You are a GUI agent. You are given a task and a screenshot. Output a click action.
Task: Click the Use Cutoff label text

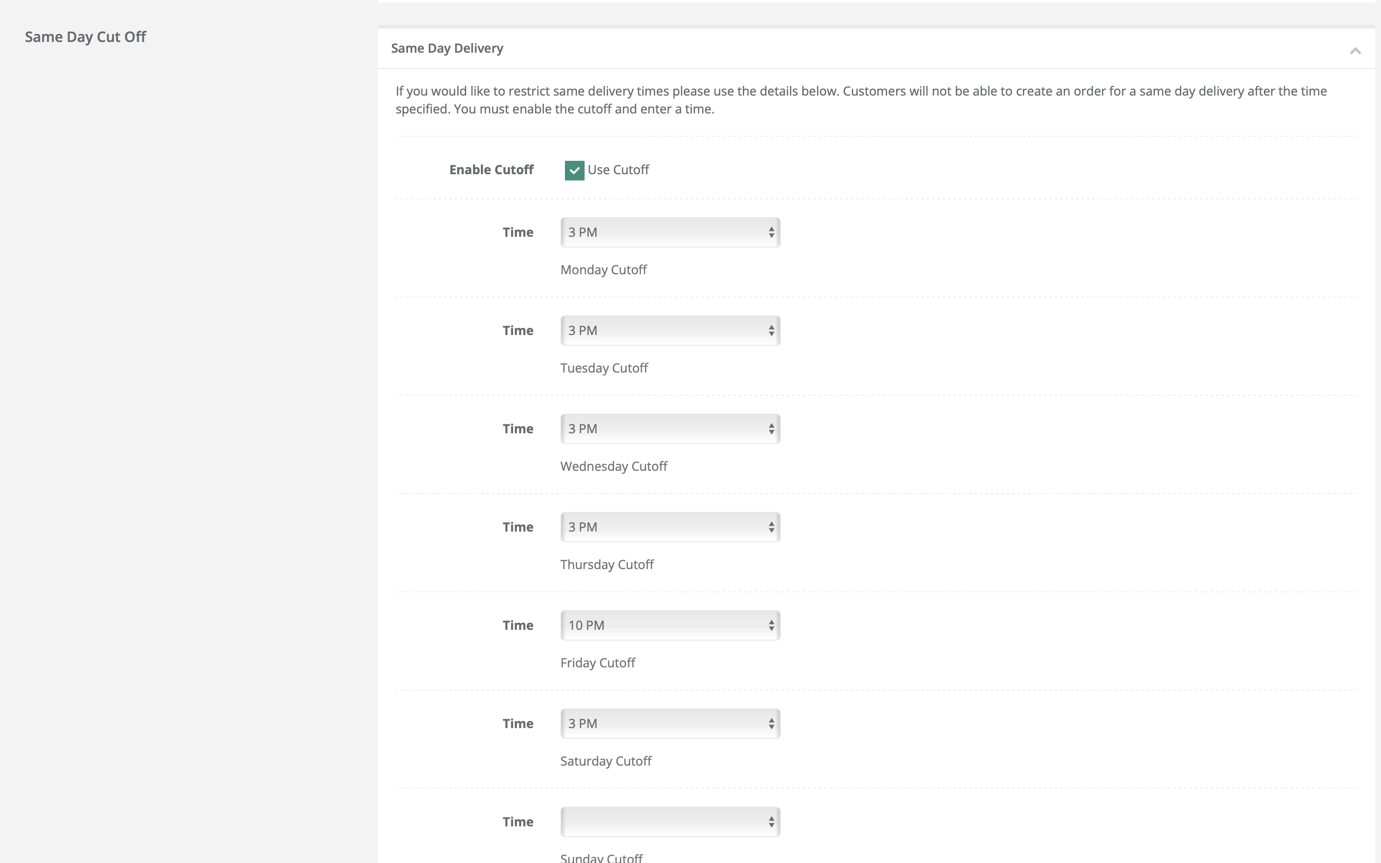(618, 170)
